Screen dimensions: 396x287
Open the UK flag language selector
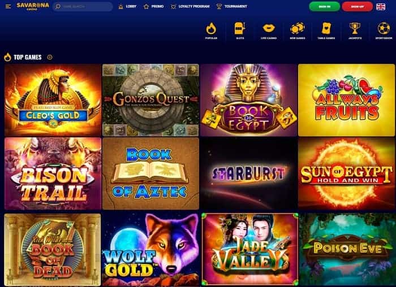tap(381, 7)
